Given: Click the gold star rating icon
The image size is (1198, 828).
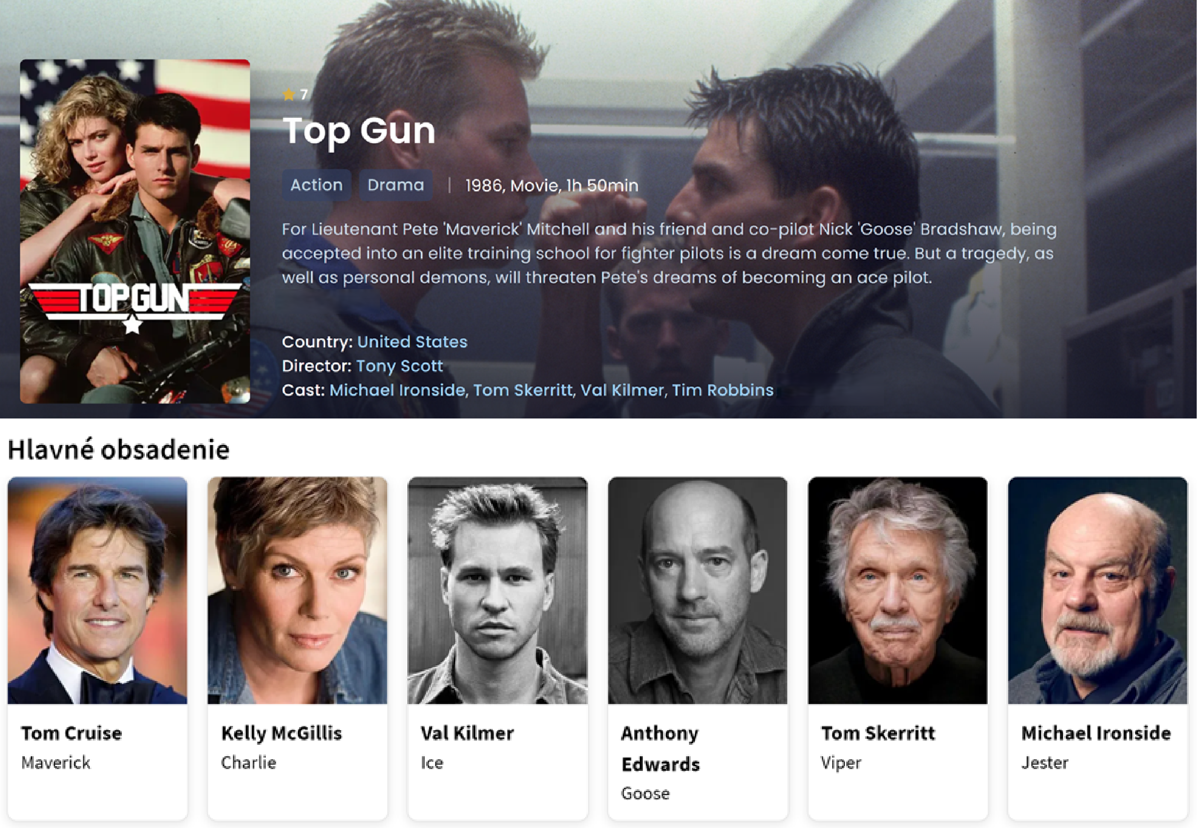Looking at the screenshot, I should [x=289, y=94].
